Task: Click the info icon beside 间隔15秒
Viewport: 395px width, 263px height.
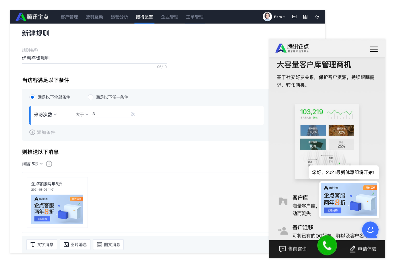Action: [x=49, y=164]
